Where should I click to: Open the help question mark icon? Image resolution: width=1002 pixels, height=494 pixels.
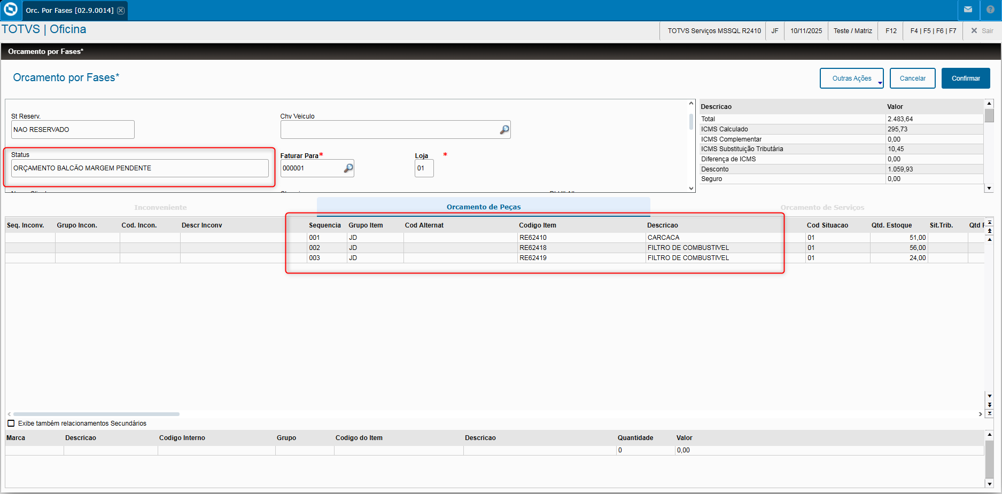[x=990, y=10]
